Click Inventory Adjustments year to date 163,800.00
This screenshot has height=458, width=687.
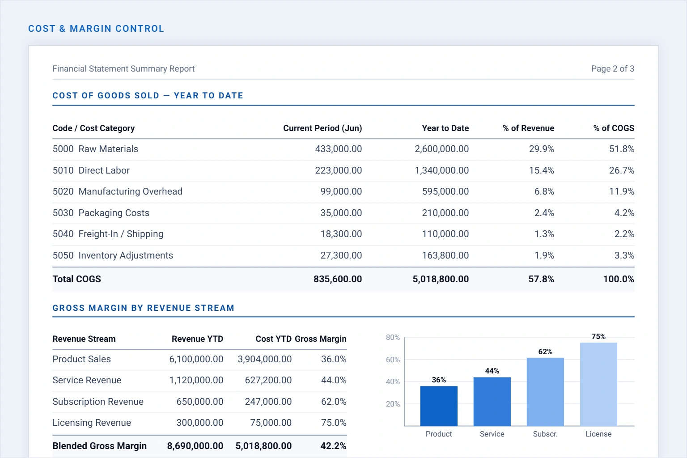tap(445, 255)
